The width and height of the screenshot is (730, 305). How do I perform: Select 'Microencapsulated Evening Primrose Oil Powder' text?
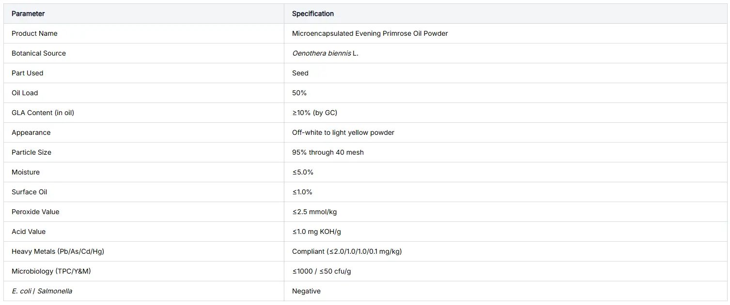(370, 33)
